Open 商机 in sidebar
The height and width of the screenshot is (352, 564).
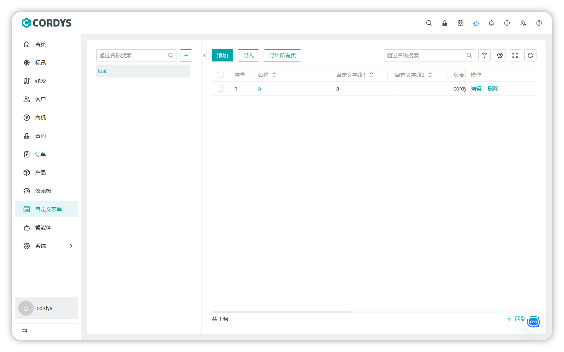[x=47, y=118]
